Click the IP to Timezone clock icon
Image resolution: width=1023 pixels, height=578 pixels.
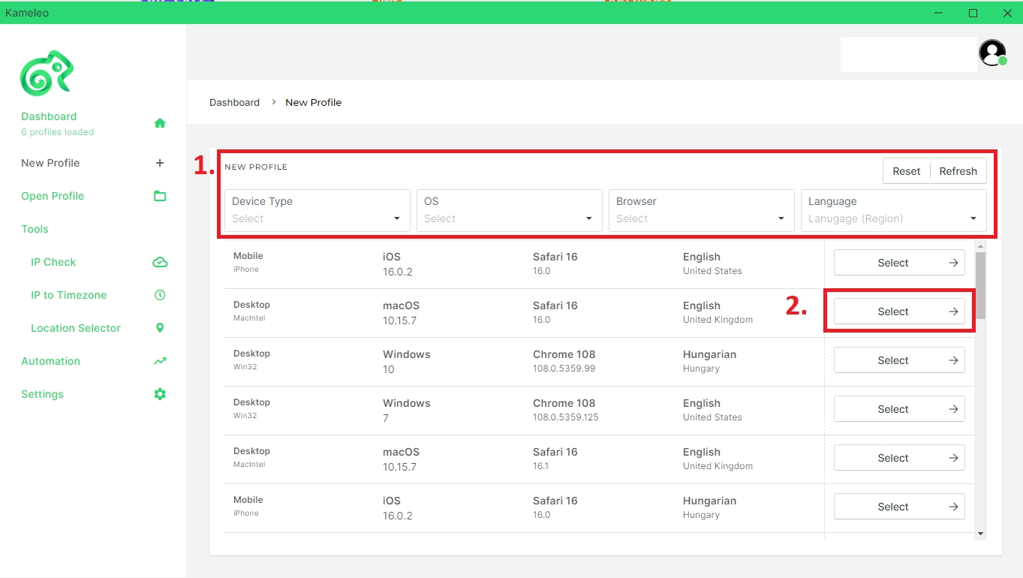pos(160,295)
